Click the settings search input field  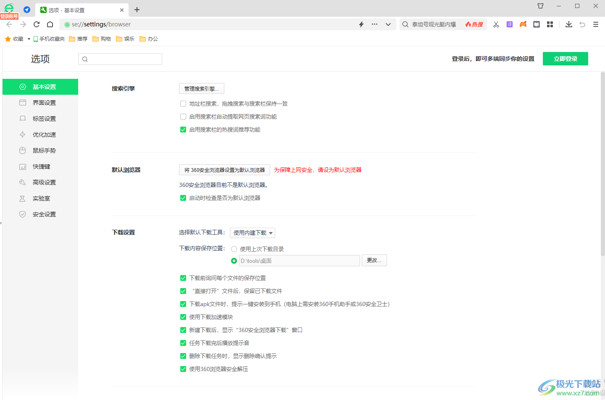pos(120,59)
